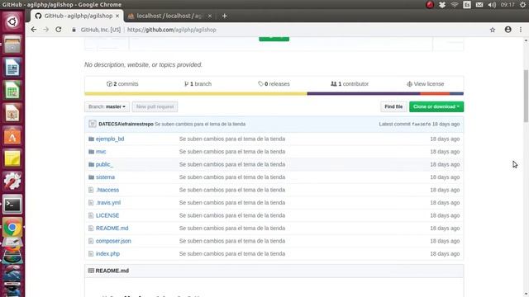Click the sistema folder icon
Screen dimensions: 529x297
[91, 177]
